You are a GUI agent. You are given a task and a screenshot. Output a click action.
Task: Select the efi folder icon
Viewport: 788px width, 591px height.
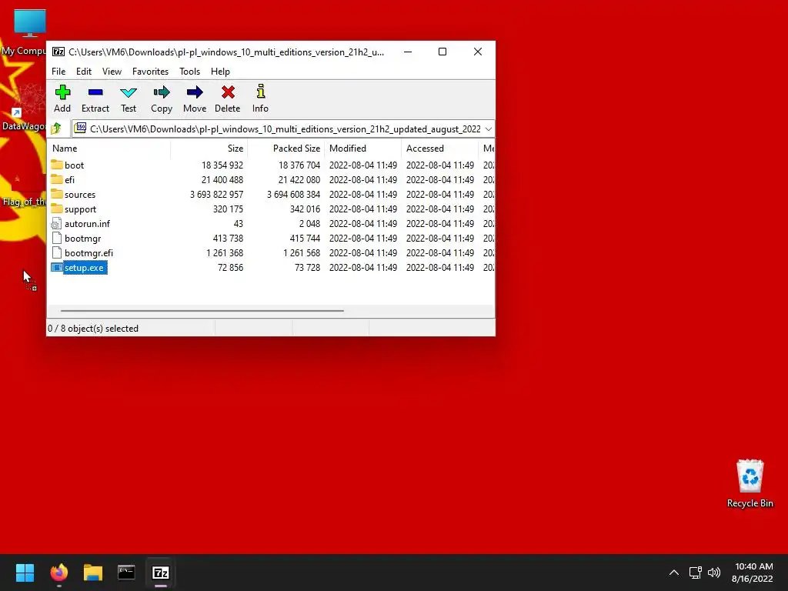[57, 179]
